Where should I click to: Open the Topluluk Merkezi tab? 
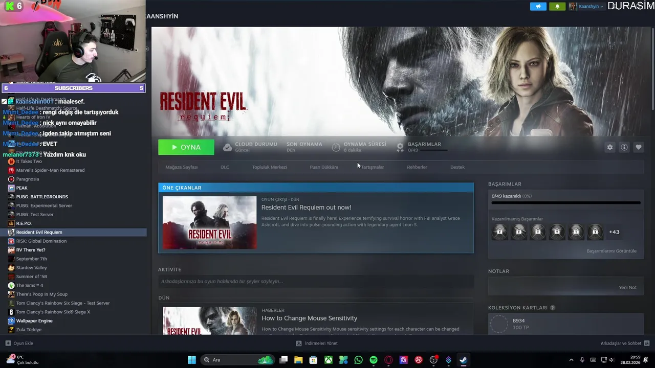point(269,167)
